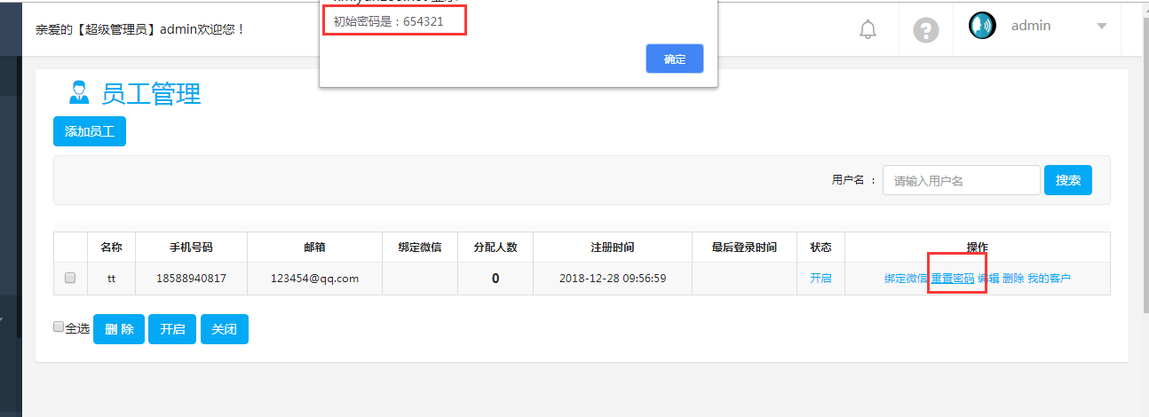The image size is (1149, 417).
Task: Toggle the 开启 status link for tt
Action: coord(820,279)
